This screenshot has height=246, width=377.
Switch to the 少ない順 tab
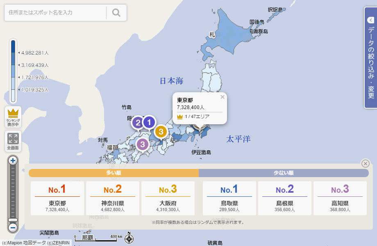coord(284,173)
